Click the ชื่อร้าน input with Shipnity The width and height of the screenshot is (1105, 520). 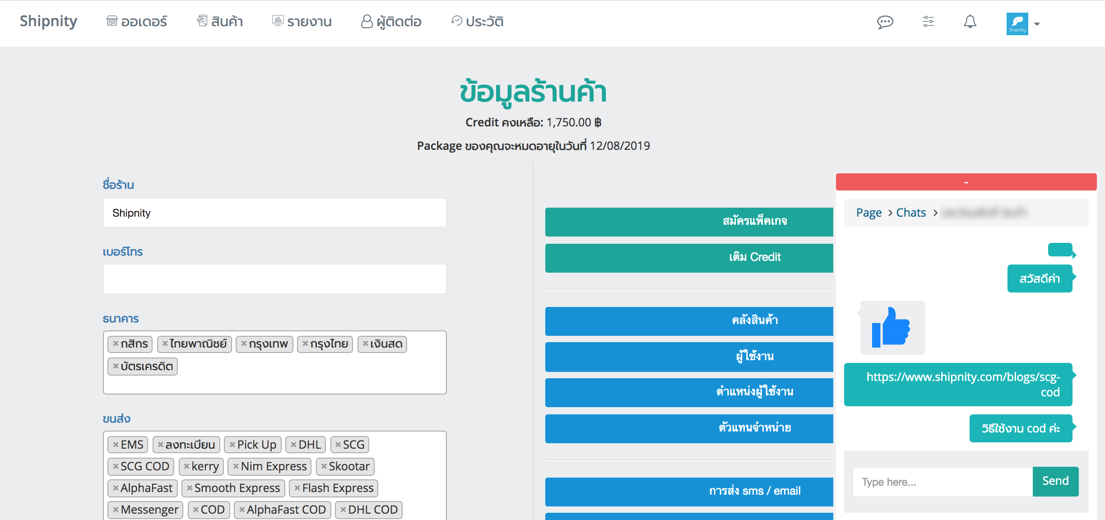click(x=274, y=213)
